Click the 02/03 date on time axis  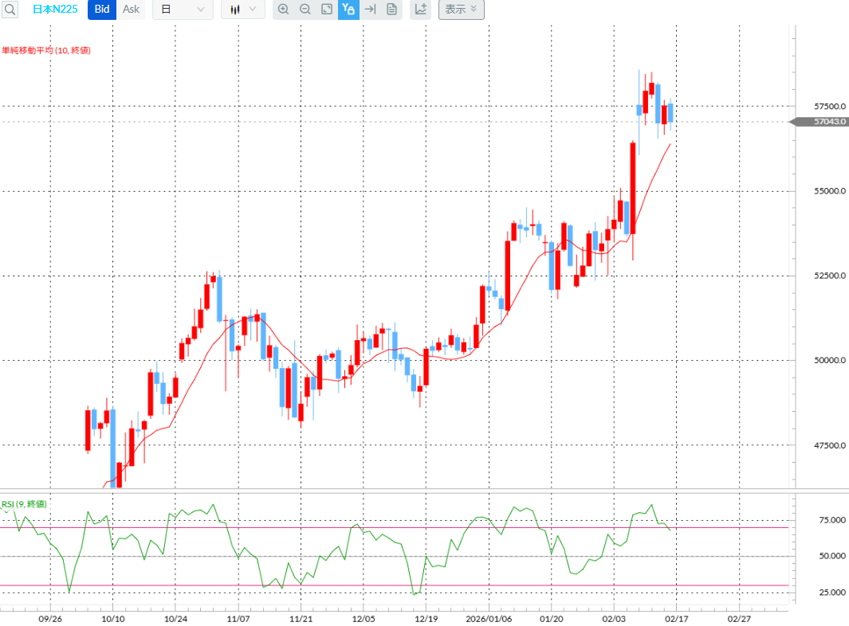614,619
